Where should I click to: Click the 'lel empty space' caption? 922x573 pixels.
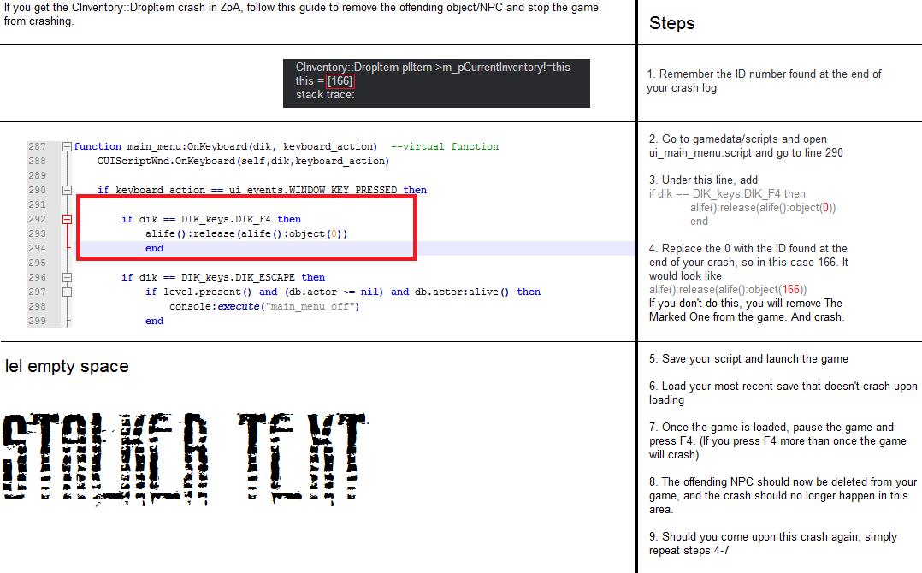pyautogui.click(x=67, y=366)
